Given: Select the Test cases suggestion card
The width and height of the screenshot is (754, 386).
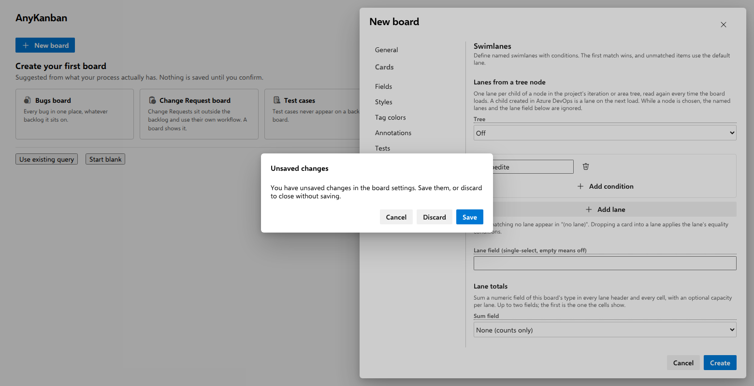Looking at the screenshot, I should 313,114.
